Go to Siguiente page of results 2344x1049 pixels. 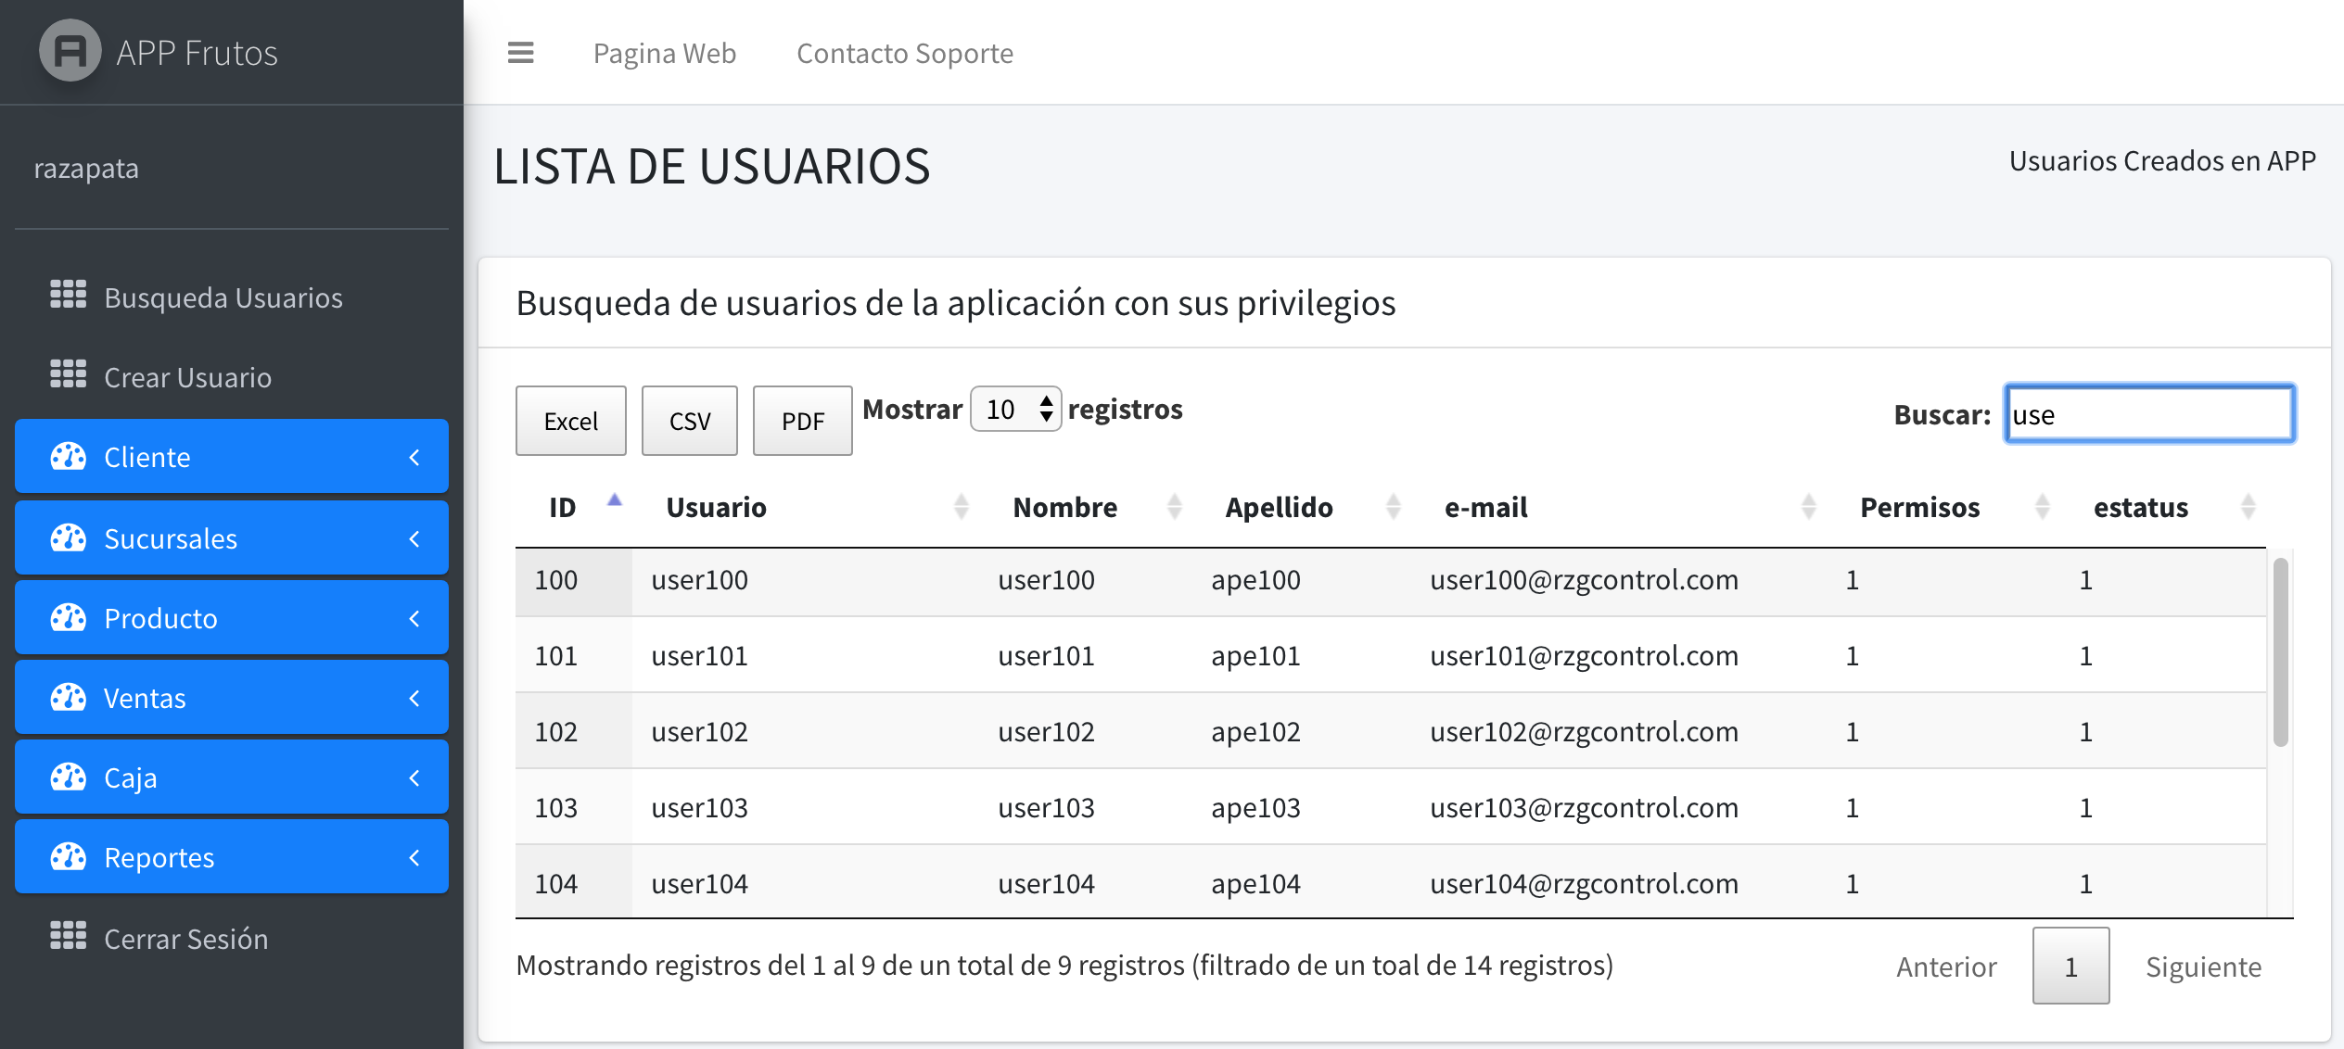tap(2203, 966)
